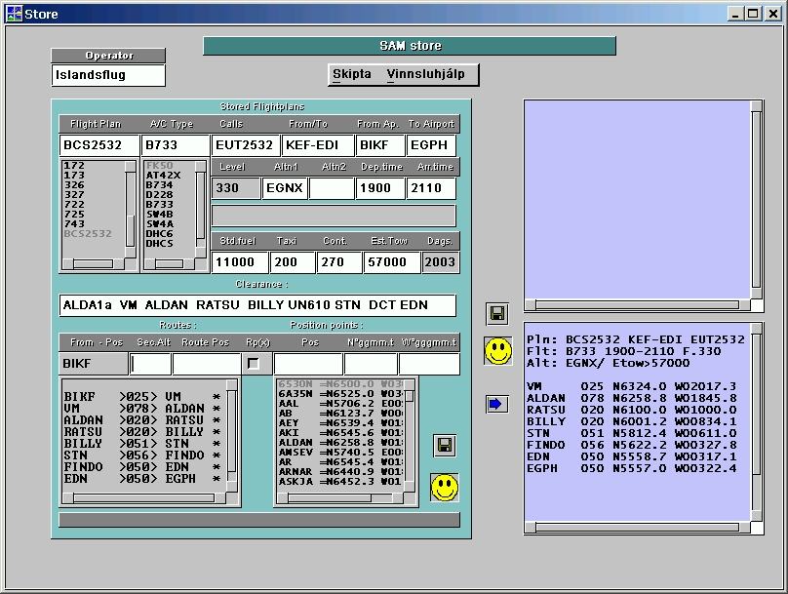The width and height of the screenshot is (788, 594).
Task: Select flight plan 743 from the list
Action: [x=74, y=224]
